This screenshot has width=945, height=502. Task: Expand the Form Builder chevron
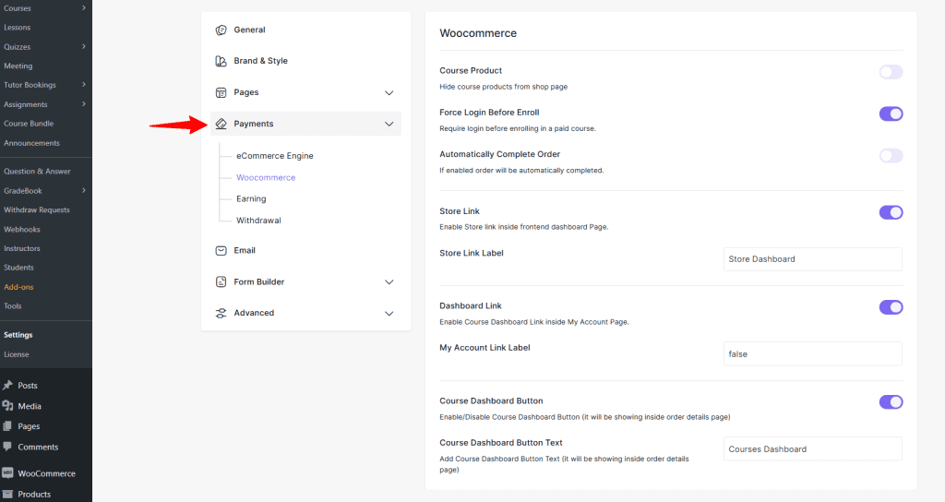tap(389, 282)
